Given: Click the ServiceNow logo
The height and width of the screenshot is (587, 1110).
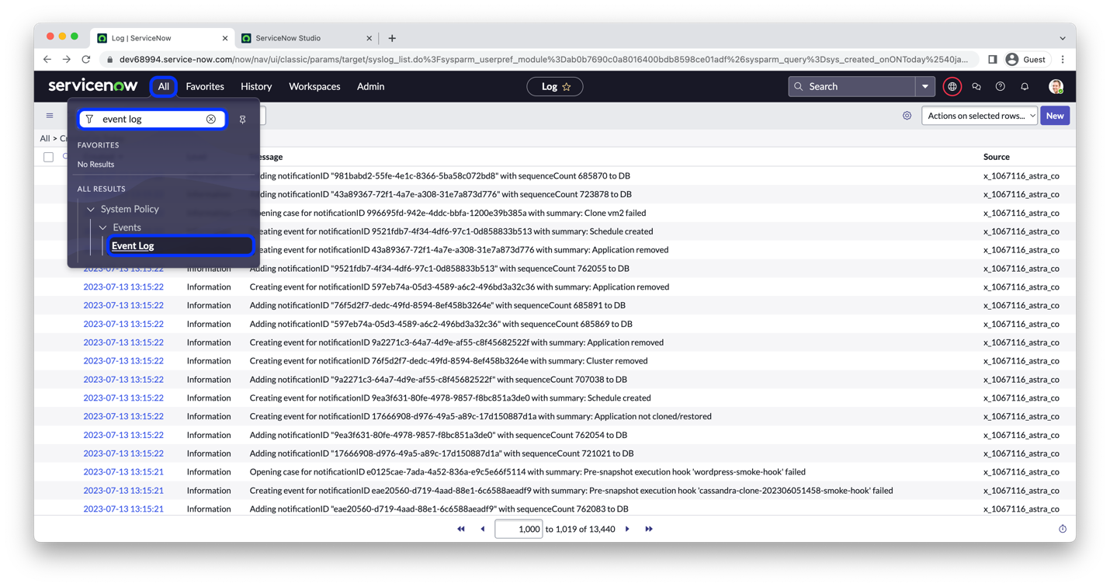Looking at the screenshot, I should point(92,86).
